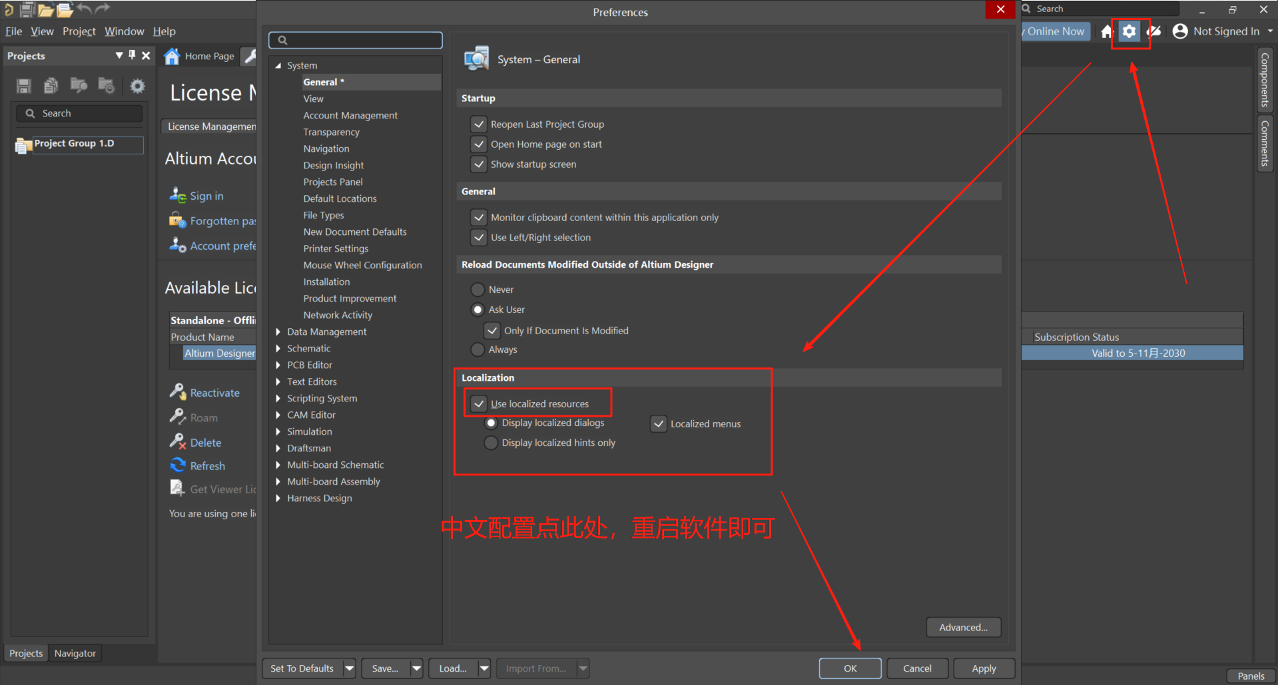Open the View menu
The height and width of the screenshot is (685, 1278).
coord(42,31)
